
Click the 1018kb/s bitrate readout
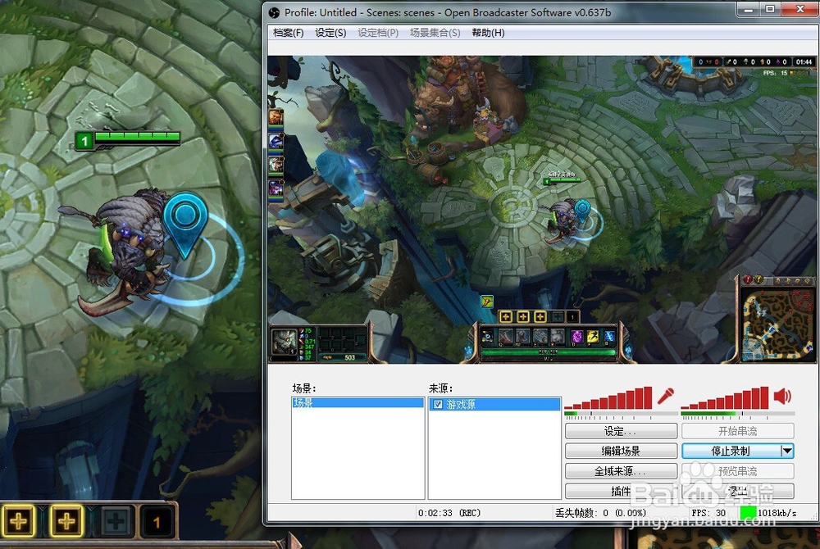[x=777, y=513]
